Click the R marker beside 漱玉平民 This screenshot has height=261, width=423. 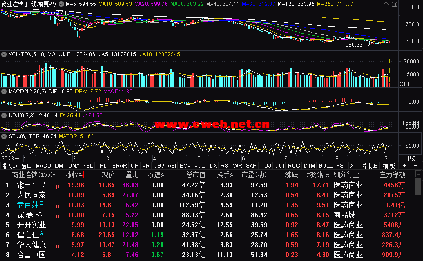(x=58, y=187)
